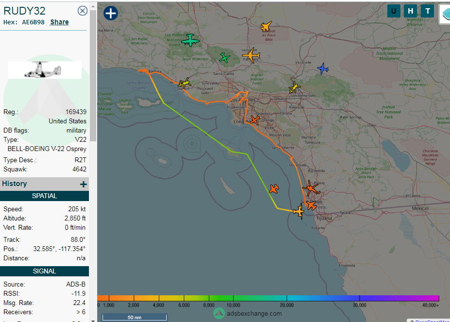Toggle the H map button
The height and width of the screenshot is (322, 450).
(411, 11)
